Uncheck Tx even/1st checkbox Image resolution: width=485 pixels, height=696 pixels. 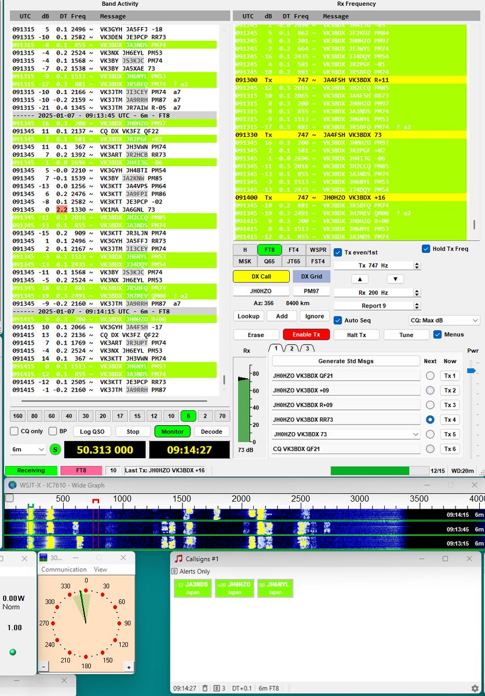tap(338, 252)
